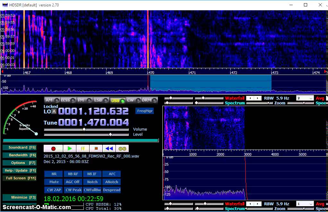Stop the recording playback
This screenshot has width=328, height=212.
96,149
